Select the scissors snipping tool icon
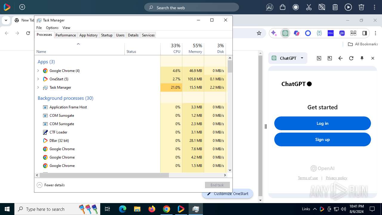Screen dimensions: 382x215 coord(309,7)
